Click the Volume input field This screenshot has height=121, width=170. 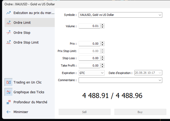(x=89, y=26)
